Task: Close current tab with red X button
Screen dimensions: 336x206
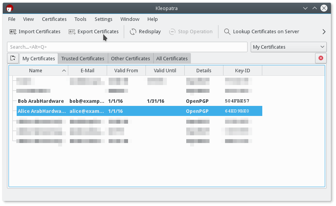Action: tap(321, 58)
